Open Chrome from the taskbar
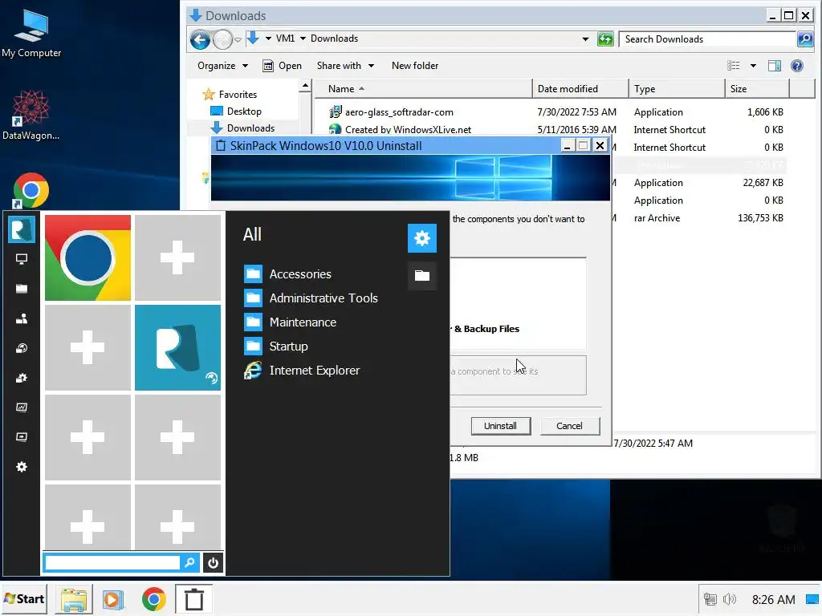The image size is (822, 616). pos(153,599)
